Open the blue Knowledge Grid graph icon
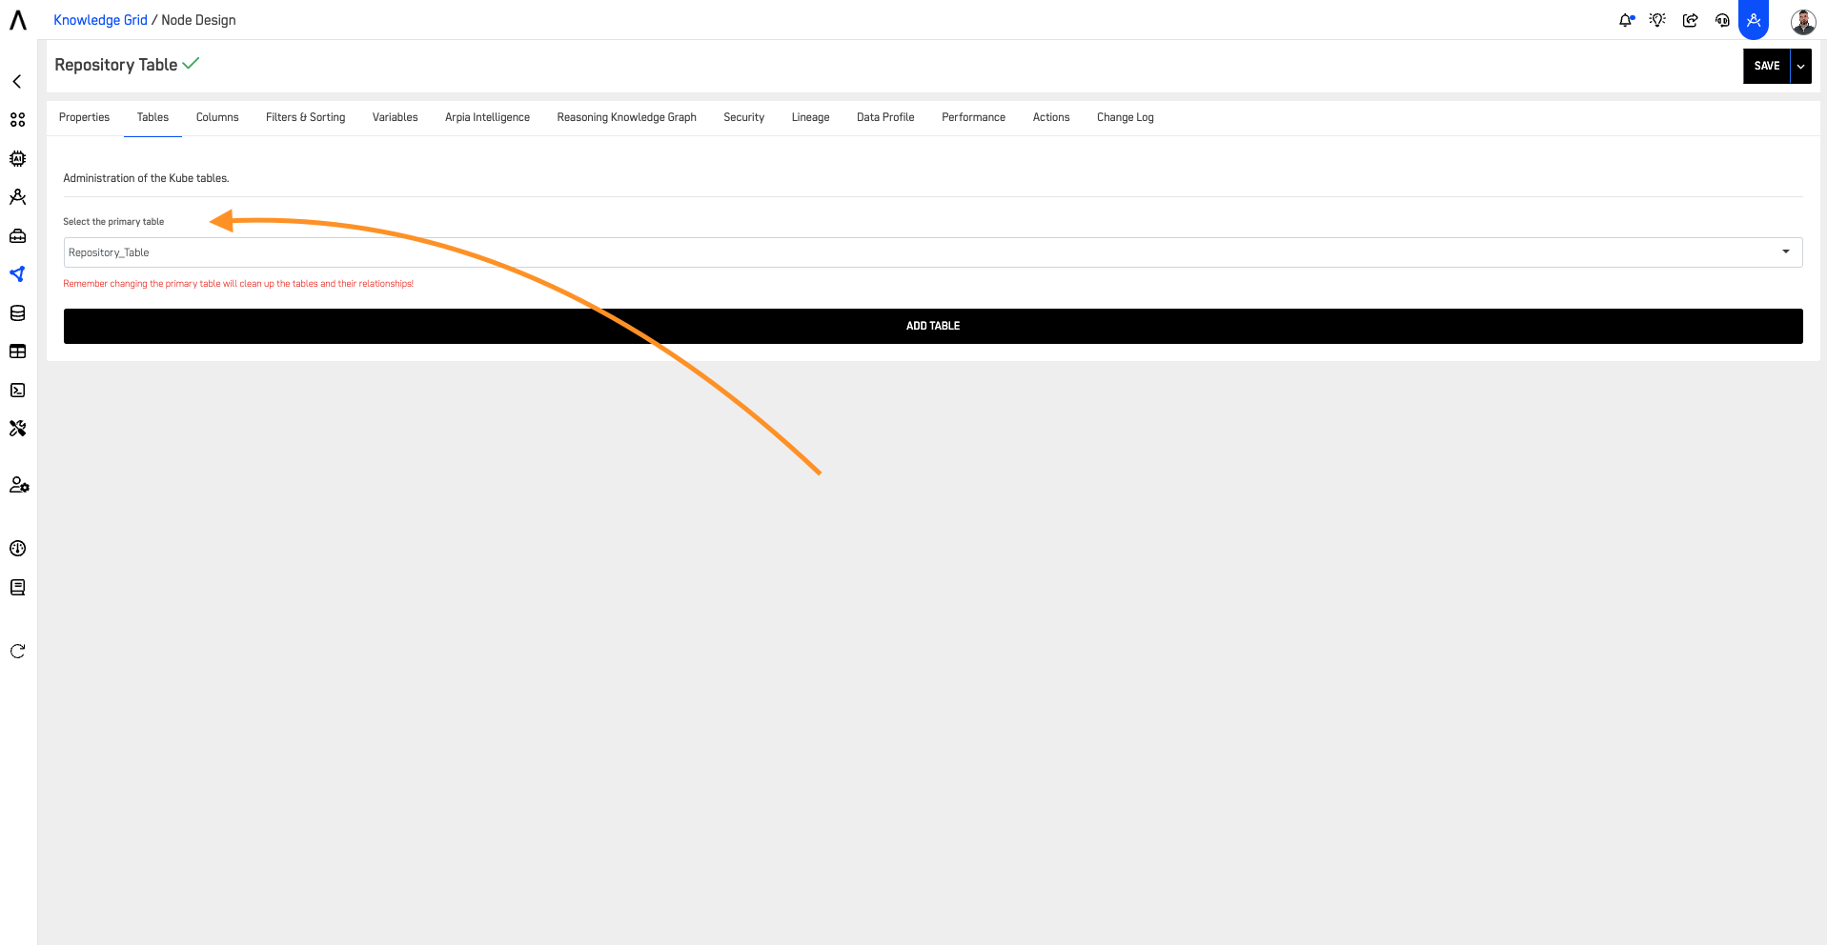1827x945 pixels. coord(17,274)
